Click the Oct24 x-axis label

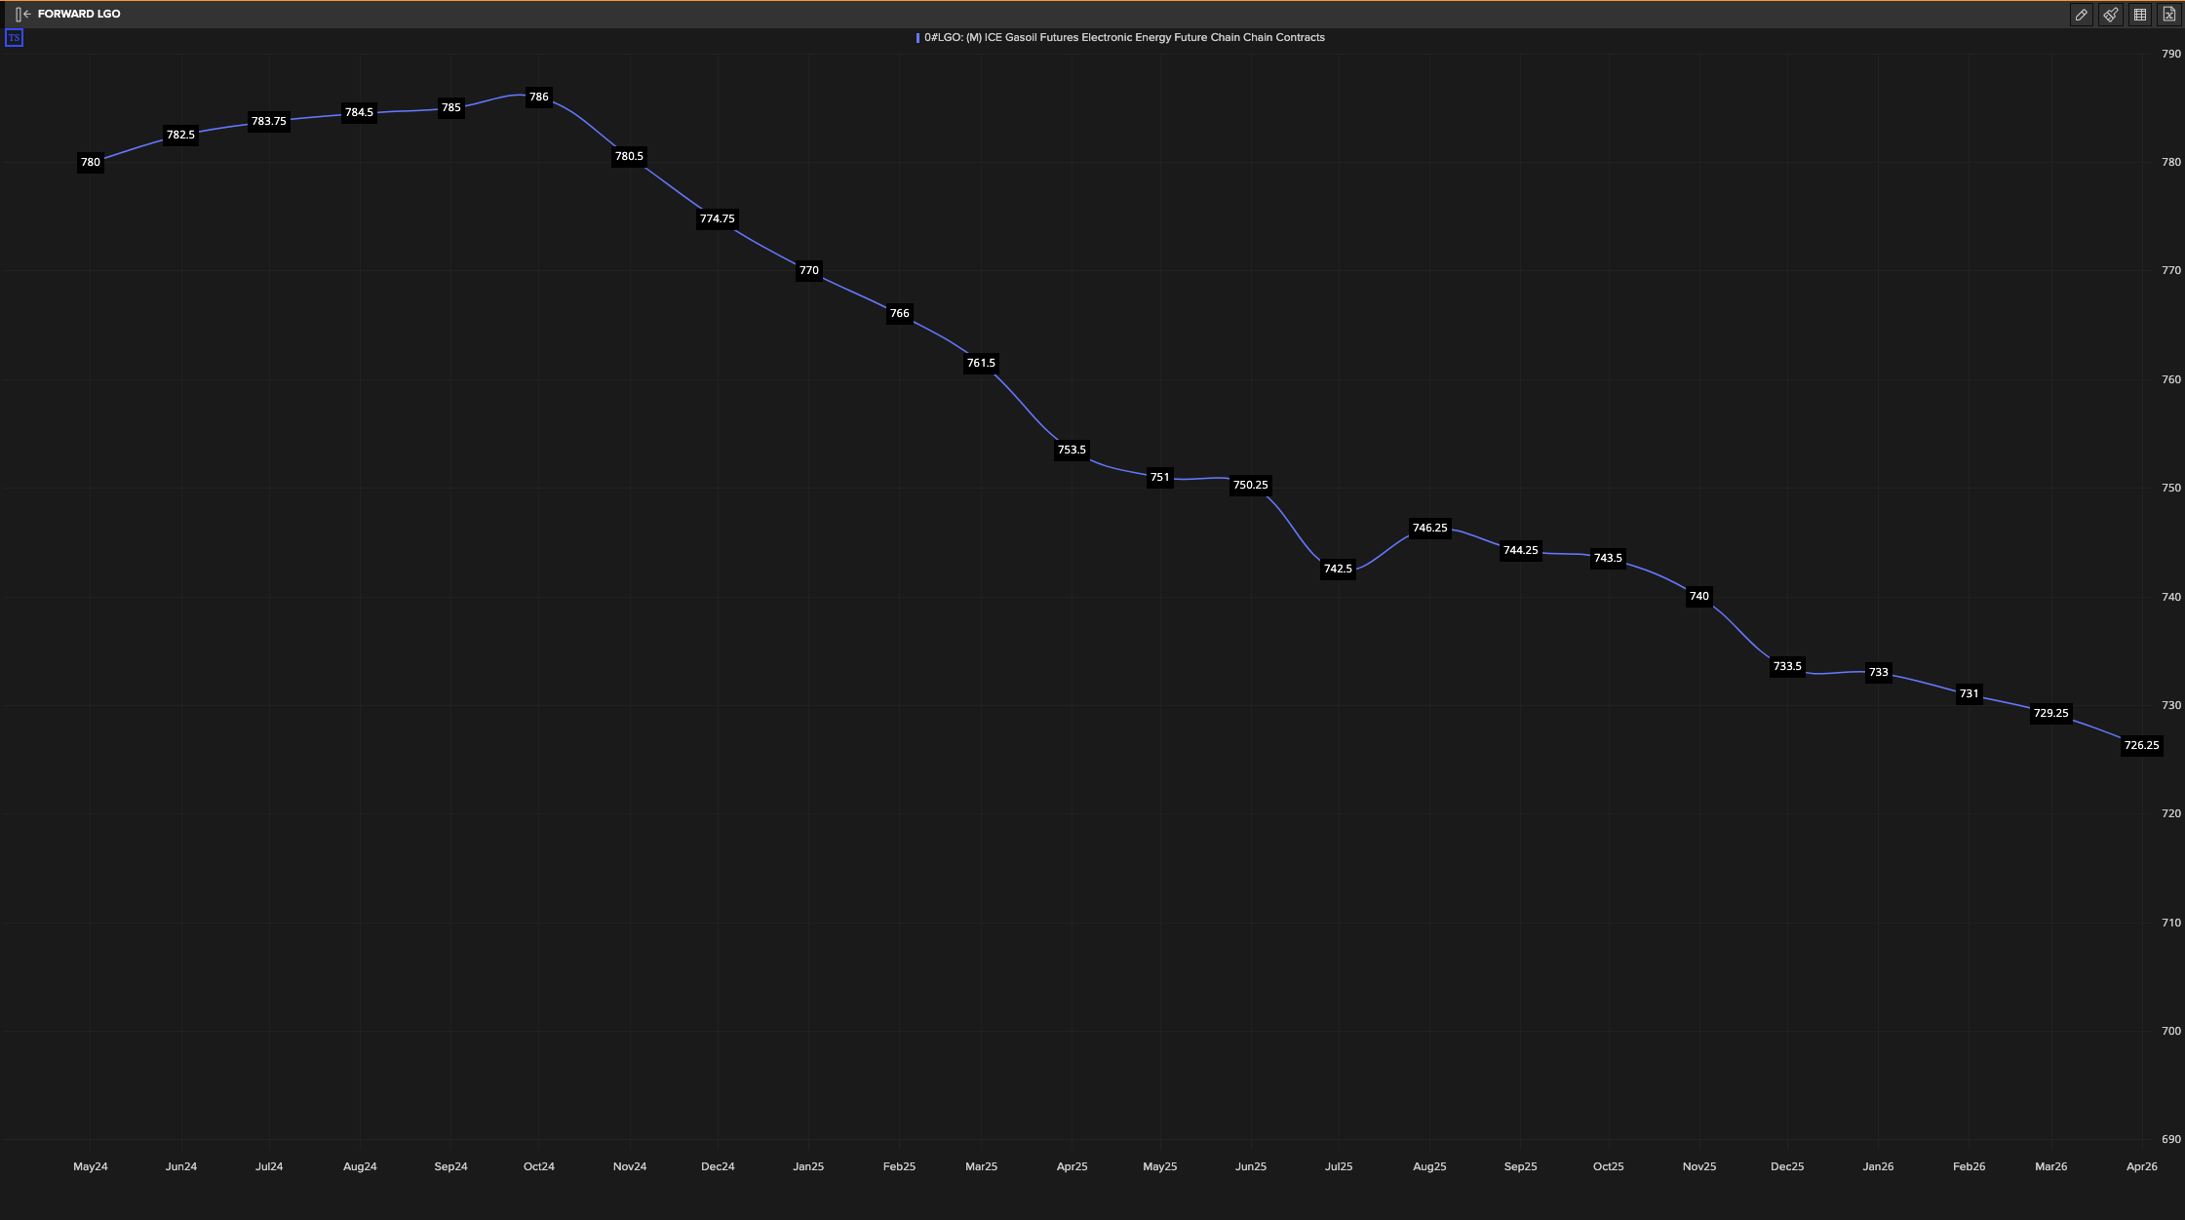[x=538, y=1167]
